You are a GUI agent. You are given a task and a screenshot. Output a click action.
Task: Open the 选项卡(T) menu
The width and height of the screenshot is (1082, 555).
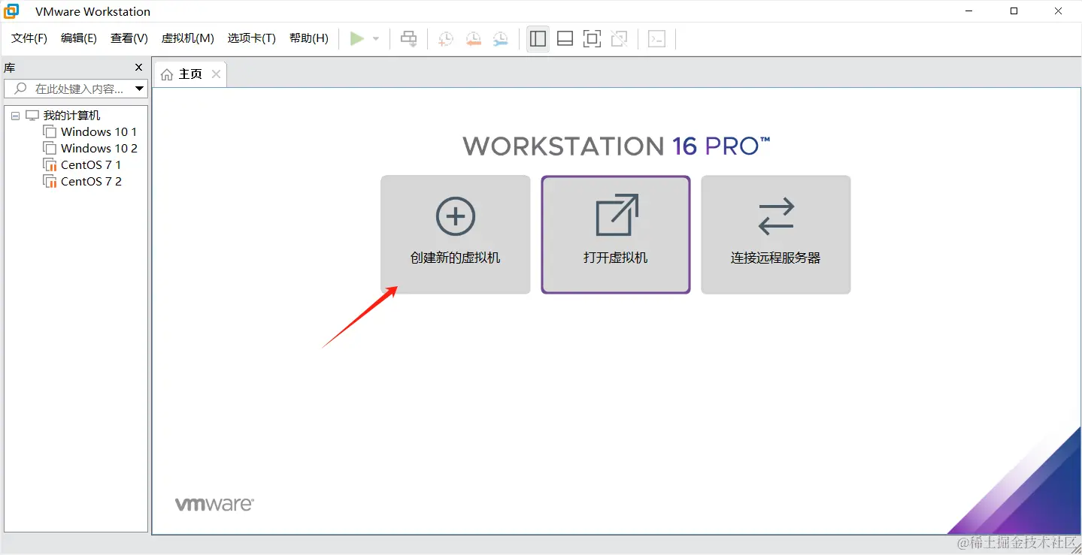(252, 38)
